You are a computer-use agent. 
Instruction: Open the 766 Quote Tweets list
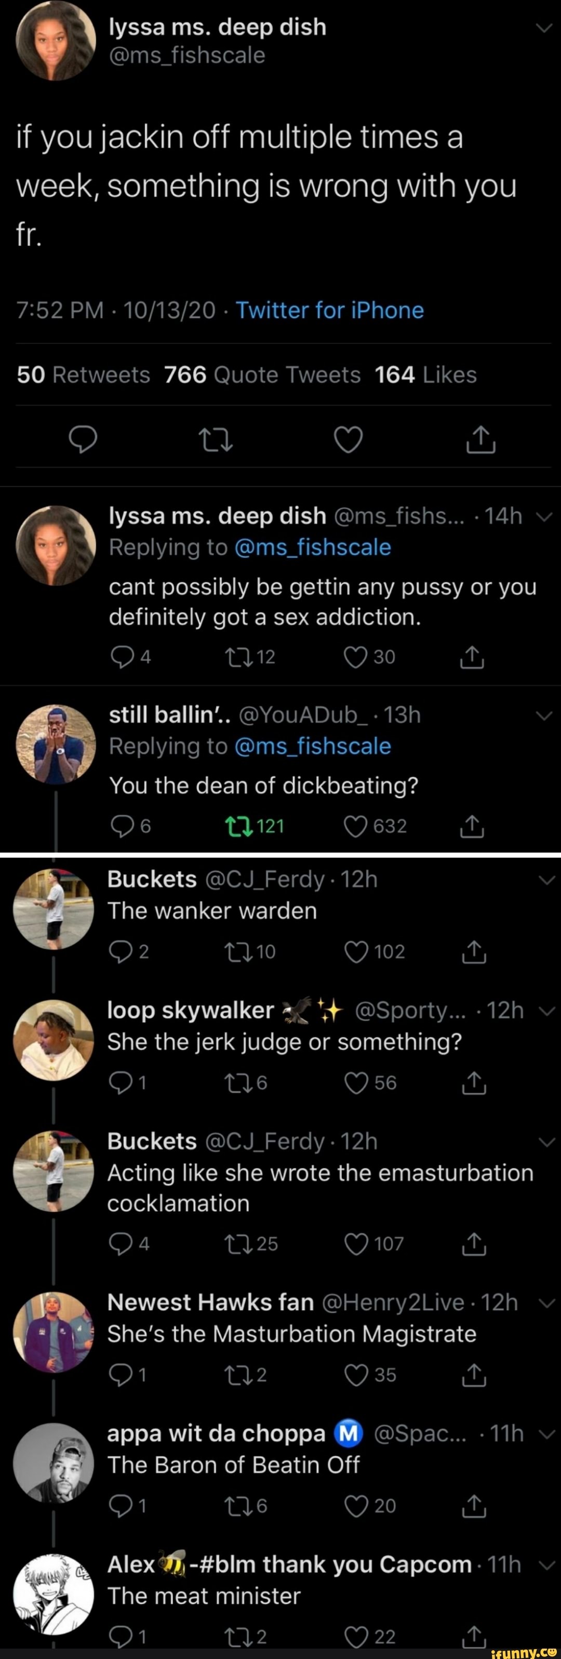(262, 374)
